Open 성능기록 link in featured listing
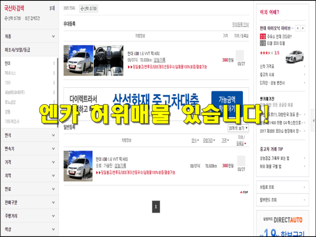The width and height of the screenshot is (316, 237). point(159,60)
